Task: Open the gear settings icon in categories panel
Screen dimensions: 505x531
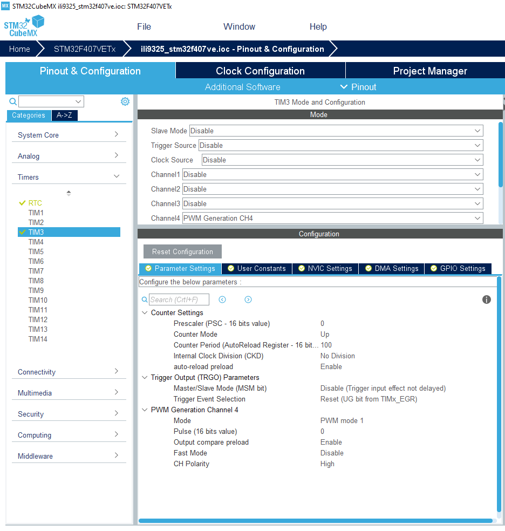Action: click(x=125, y=101)
